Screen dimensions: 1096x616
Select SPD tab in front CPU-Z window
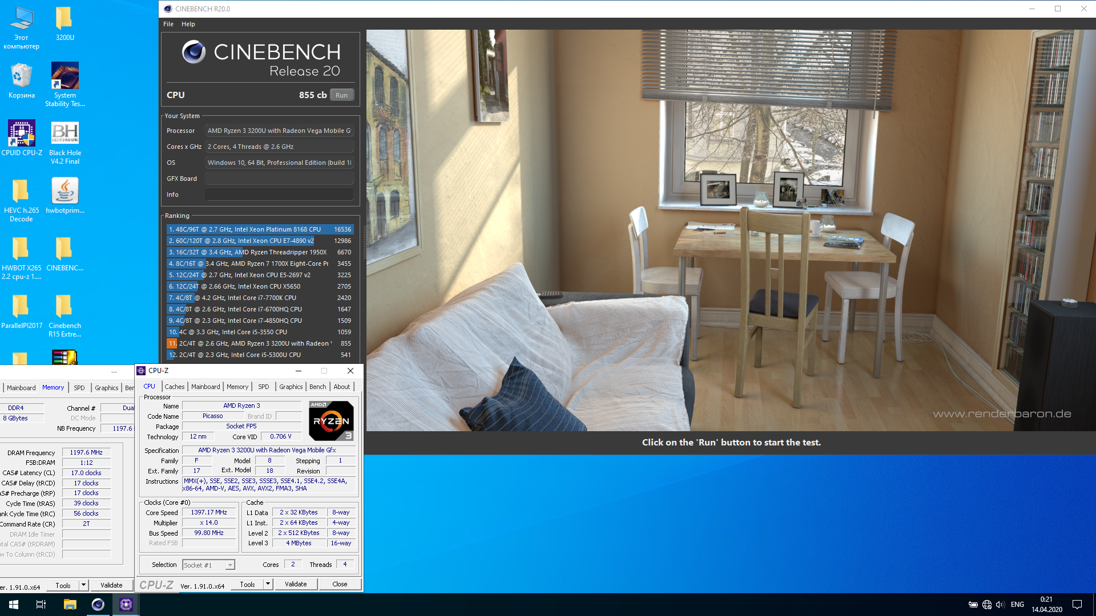coord(264,387)
